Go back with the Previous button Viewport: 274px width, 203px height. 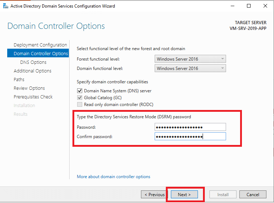point(154,194)
